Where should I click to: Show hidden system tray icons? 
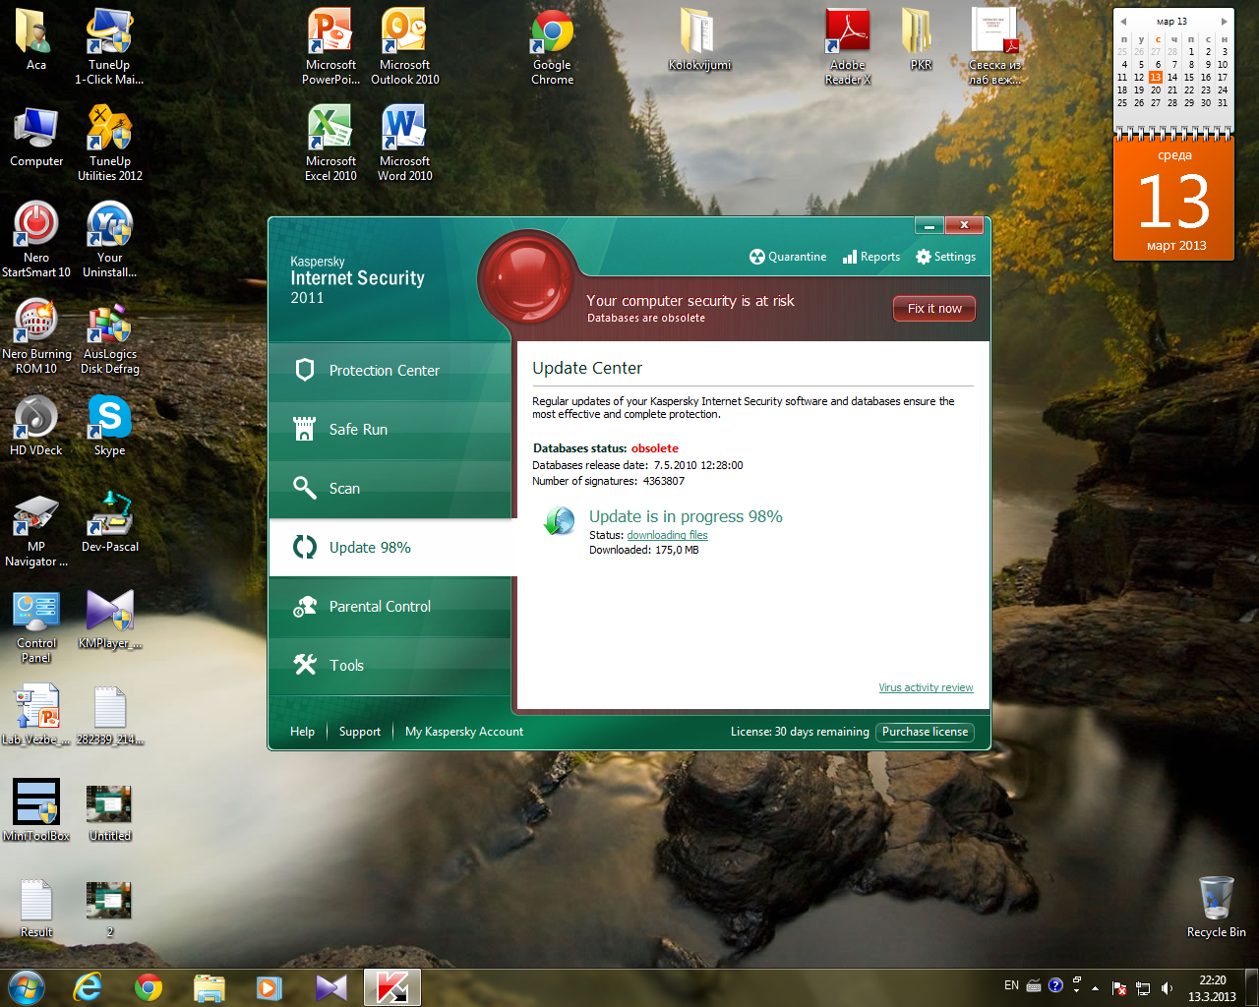point(1095,987)
